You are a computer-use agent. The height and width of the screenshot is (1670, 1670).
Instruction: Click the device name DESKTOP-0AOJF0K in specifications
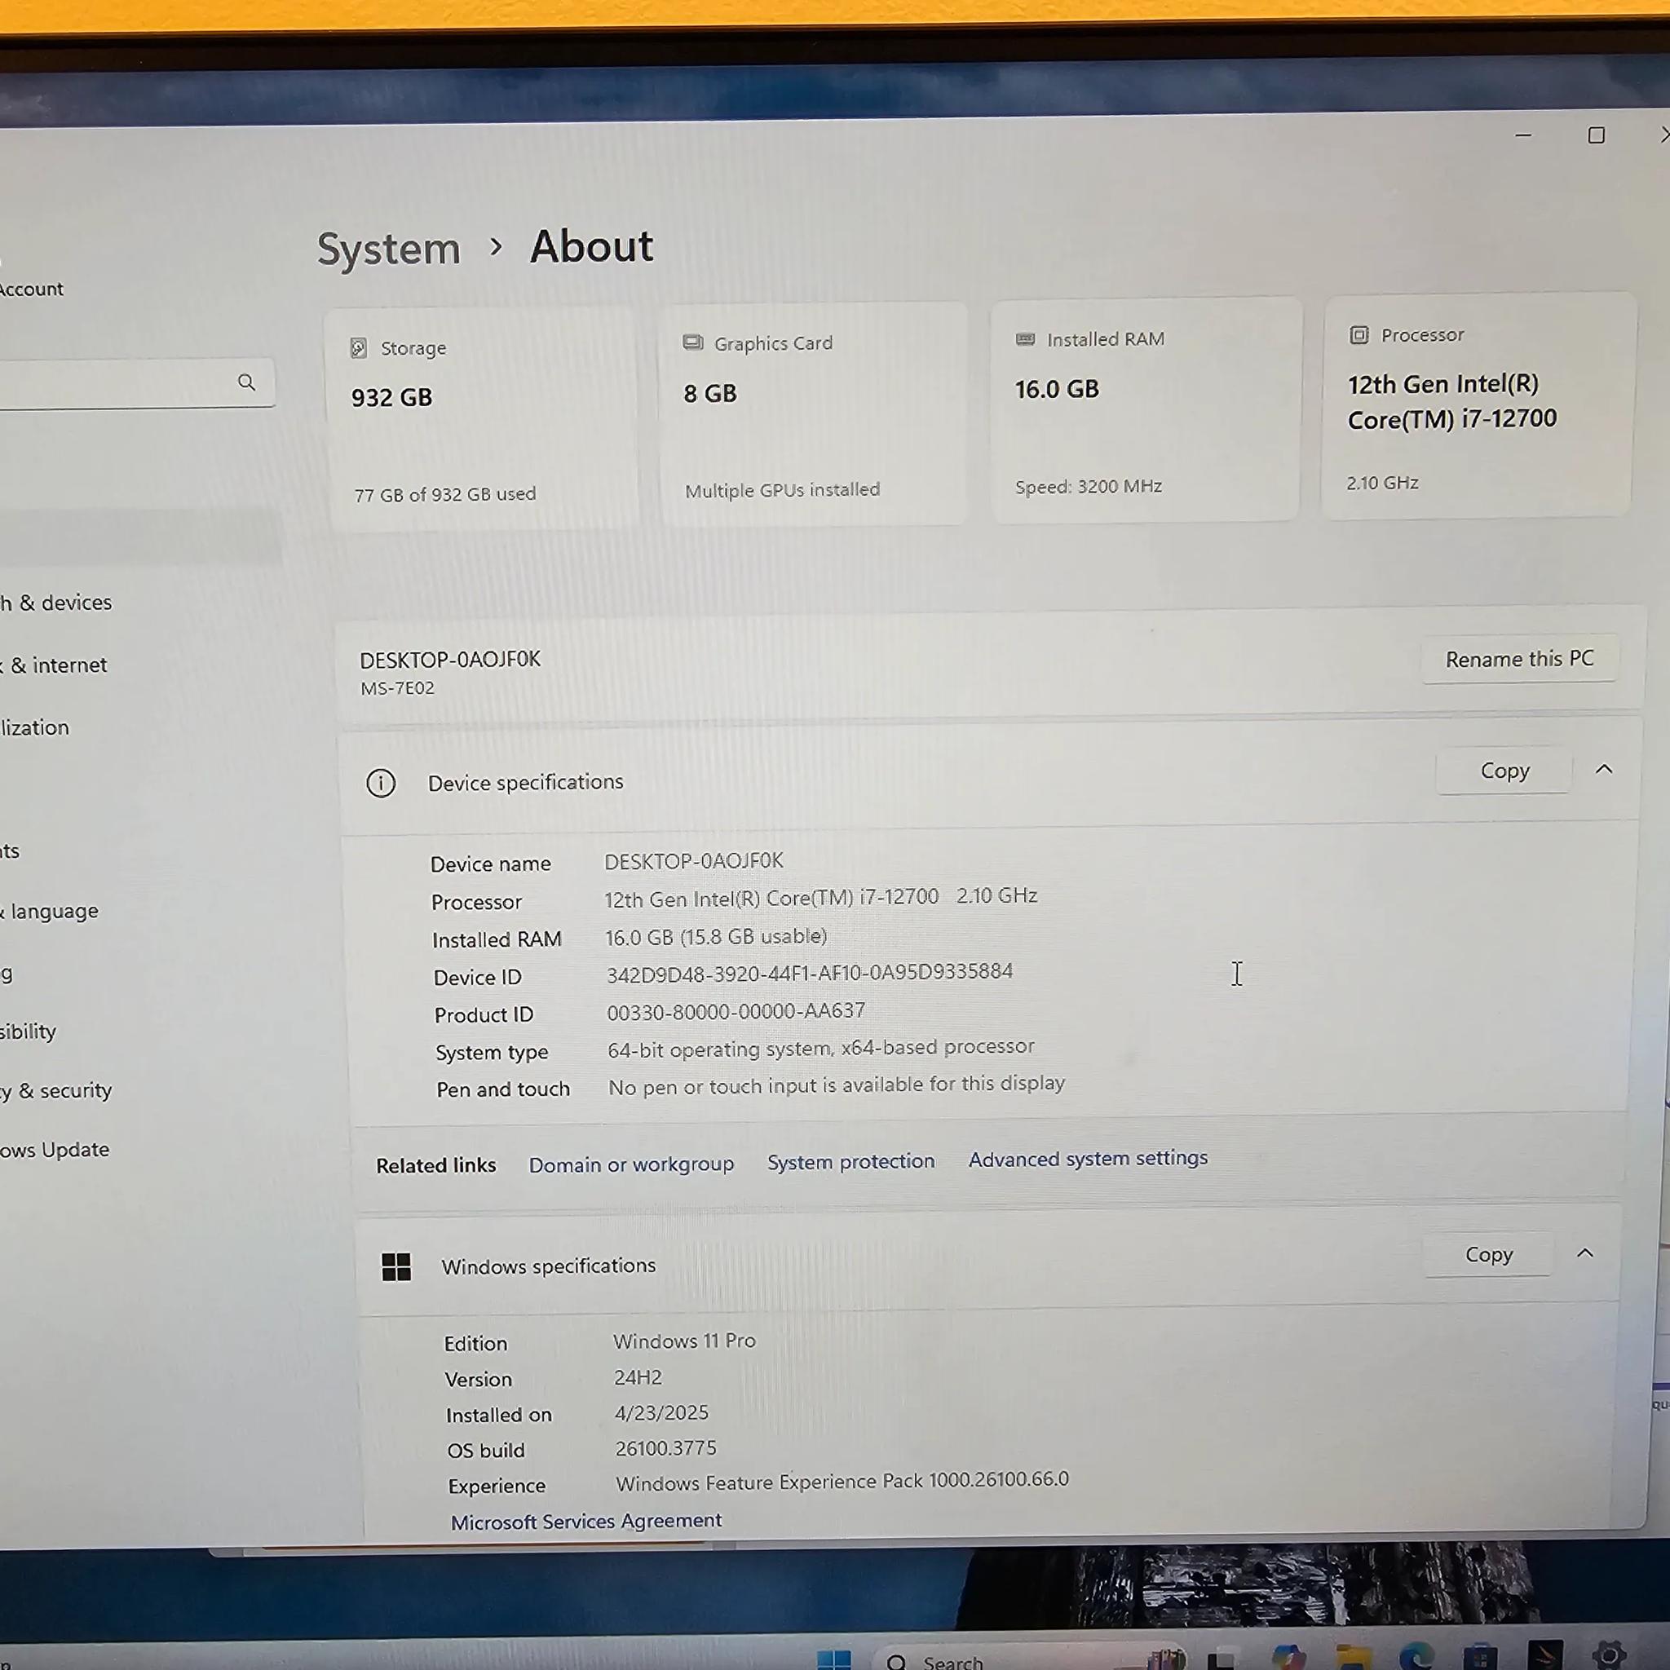[x=693, y=861]
